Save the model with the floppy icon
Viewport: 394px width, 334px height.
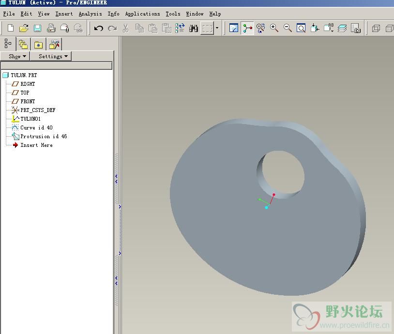coord(37,28)
